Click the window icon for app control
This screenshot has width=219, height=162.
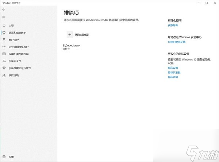pos(4,54)
